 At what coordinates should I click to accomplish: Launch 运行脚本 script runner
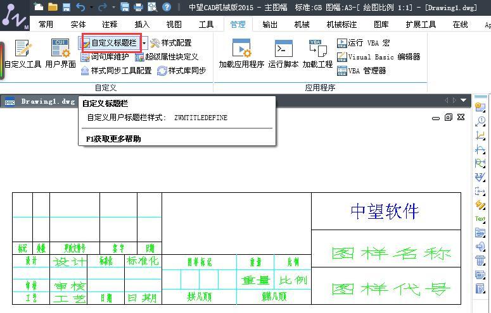(283, 54)
